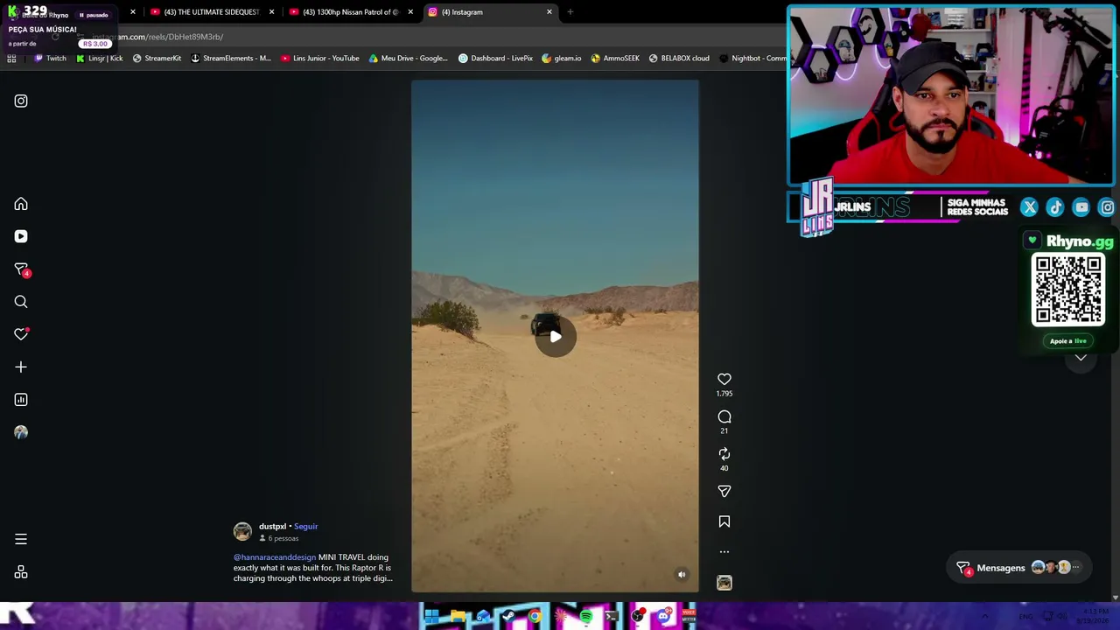This screenshot has width=1120, height=630.
Task: Click the X social icon on overlay
Action: click(1029, 207)
